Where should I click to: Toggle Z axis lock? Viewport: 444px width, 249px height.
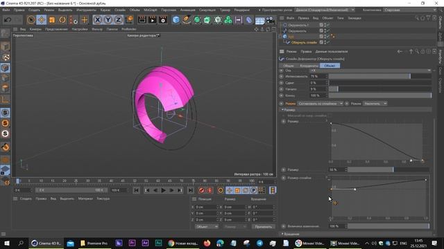coord(119,20)
